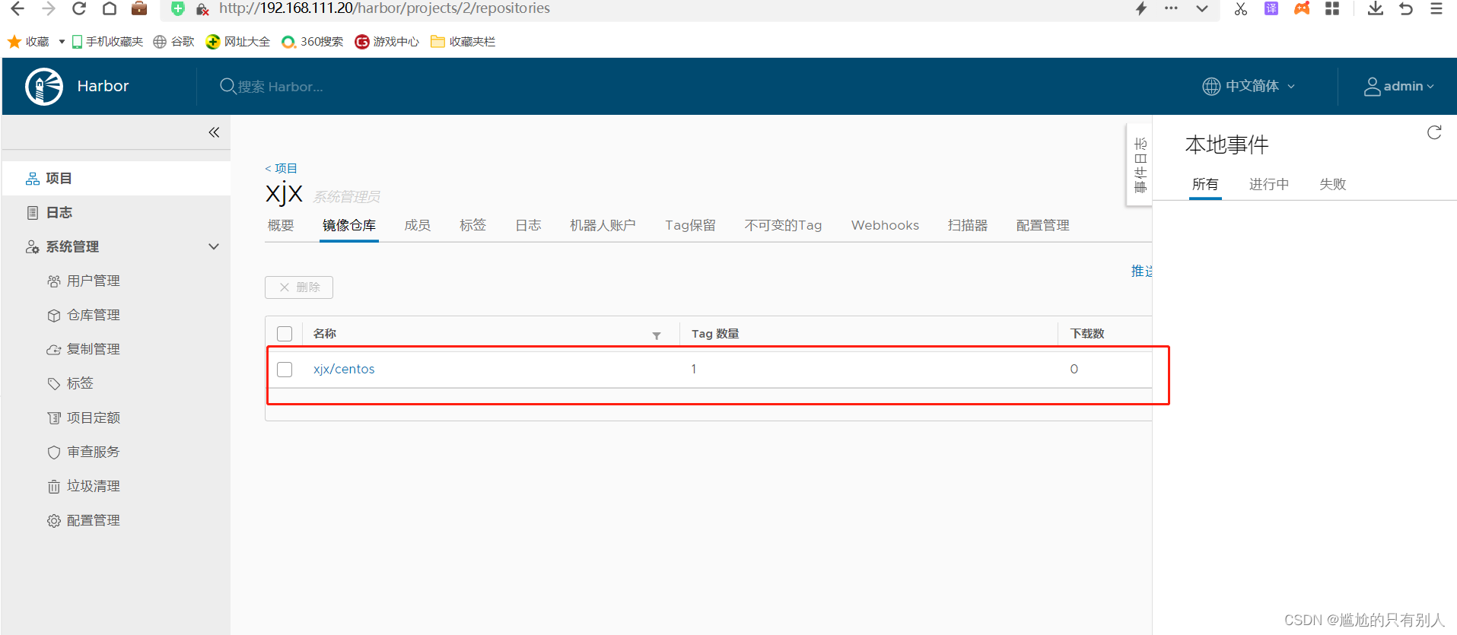Click the scissors screenshot icon
Viewport: 1457px width, 635px height.
(1241, 8)
